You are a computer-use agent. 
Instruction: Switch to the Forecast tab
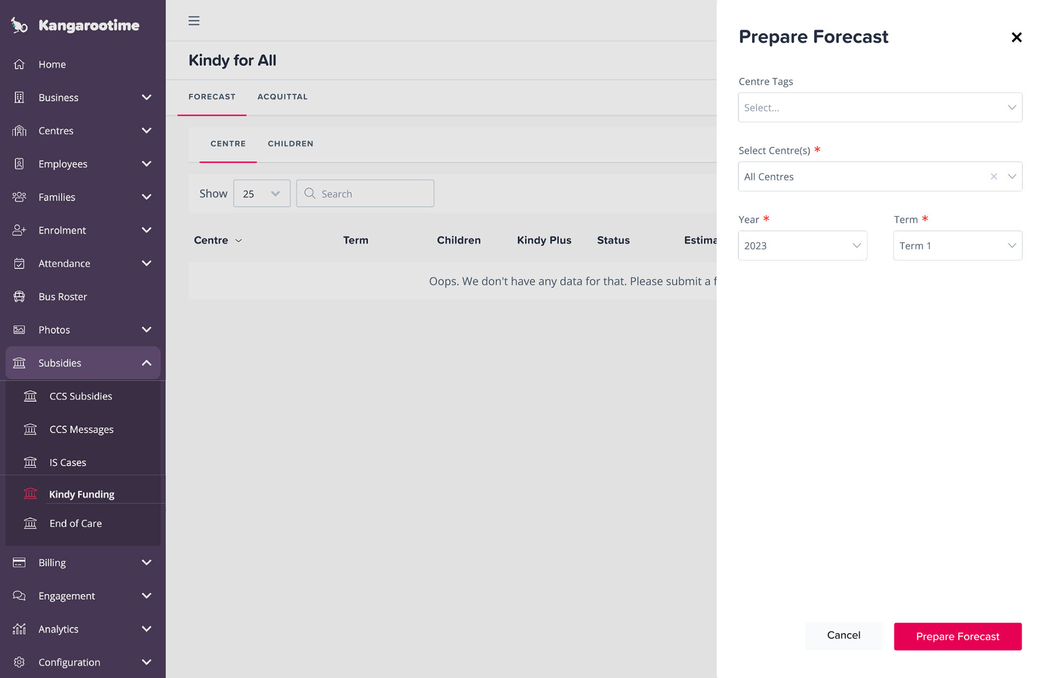coord(212,96)
